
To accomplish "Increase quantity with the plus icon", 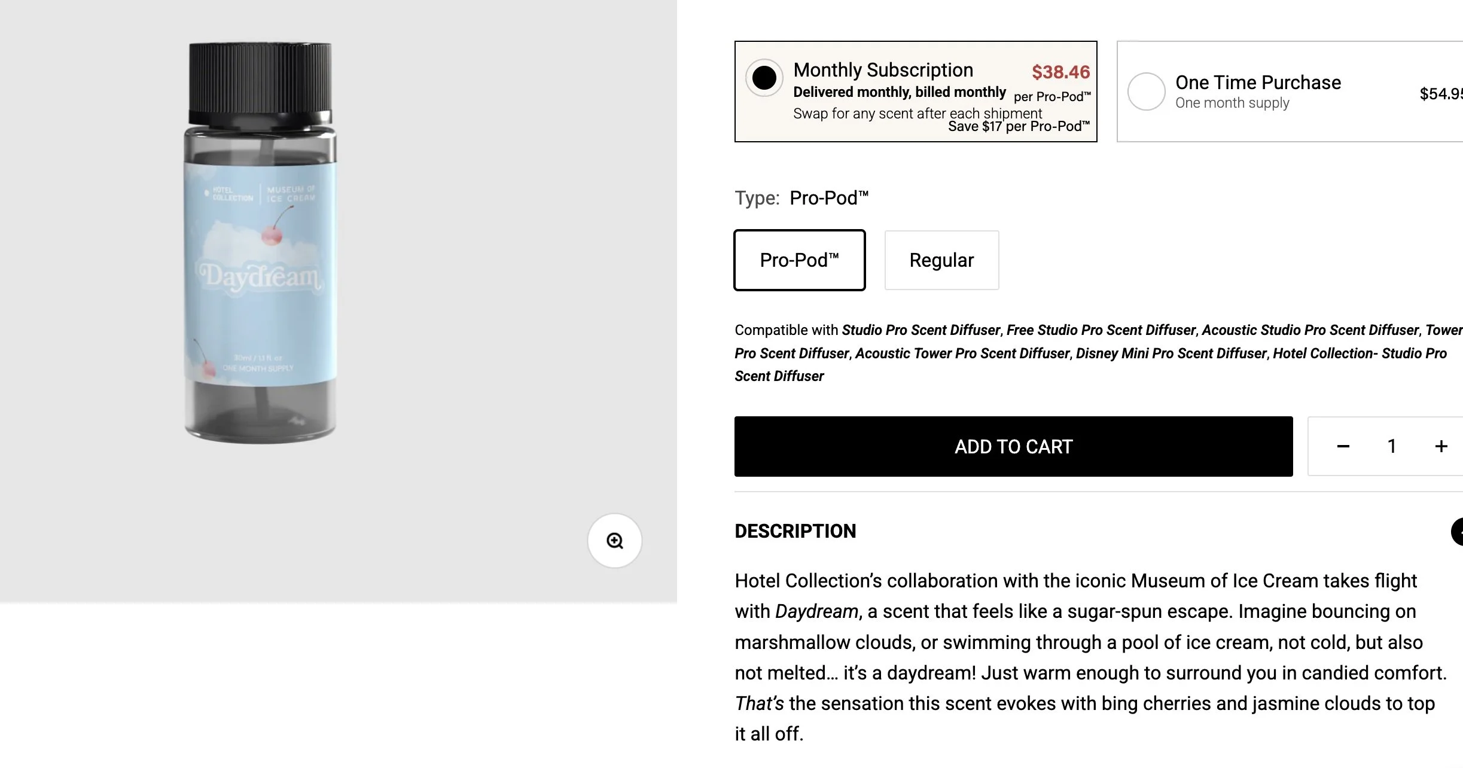I will pos(1441,447).
